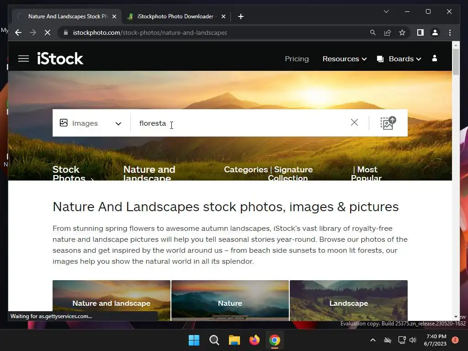
Task: Click the Boards stacked-squares icon
Action: click(x=380, y=59)
